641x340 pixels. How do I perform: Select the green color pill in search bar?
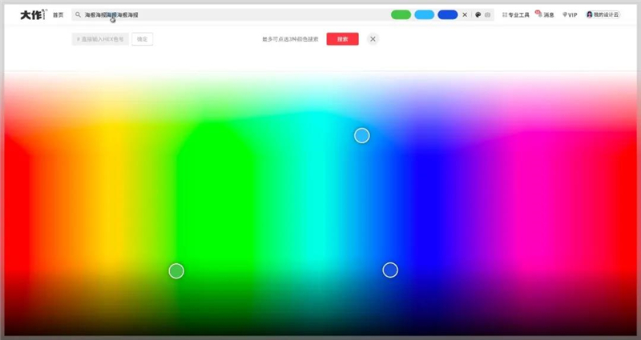tap(401, 14)
